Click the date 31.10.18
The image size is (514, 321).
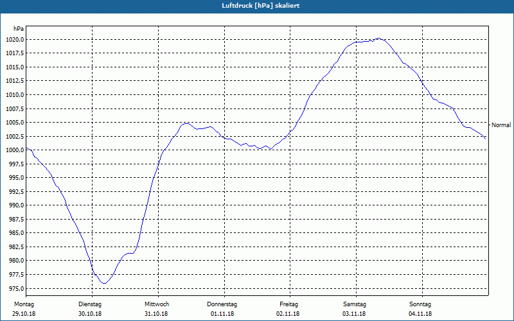coord(156,314)
